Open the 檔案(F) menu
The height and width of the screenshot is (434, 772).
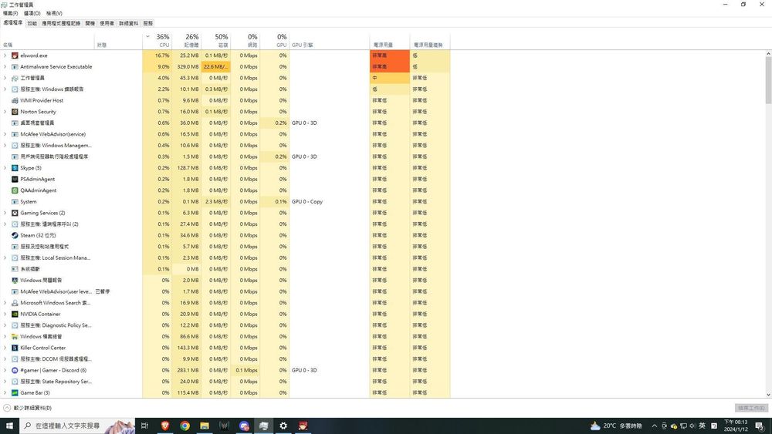coord(10,13)
